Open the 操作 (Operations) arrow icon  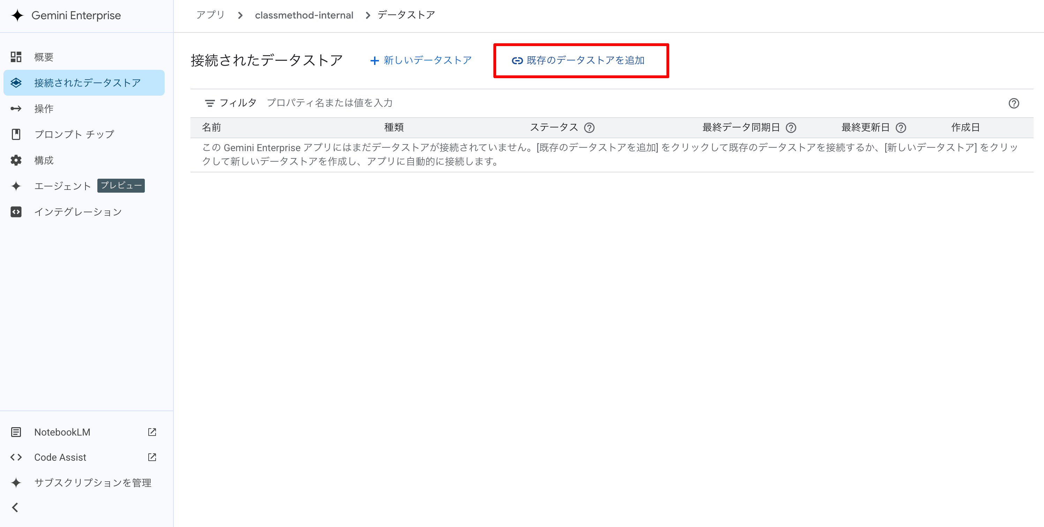pos(16,108)
